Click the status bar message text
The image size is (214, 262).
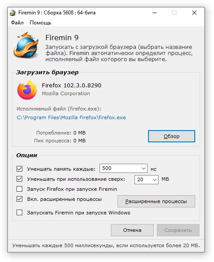coord(106,245)
